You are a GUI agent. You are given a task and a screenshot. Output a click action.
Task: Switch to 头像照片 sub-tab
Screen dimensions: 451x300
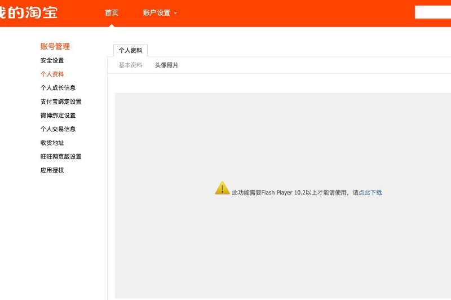coord(166,65)
